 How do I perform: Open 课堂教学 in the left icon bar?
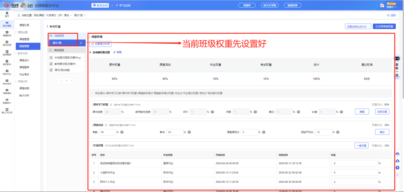click(x=7, y=33)
